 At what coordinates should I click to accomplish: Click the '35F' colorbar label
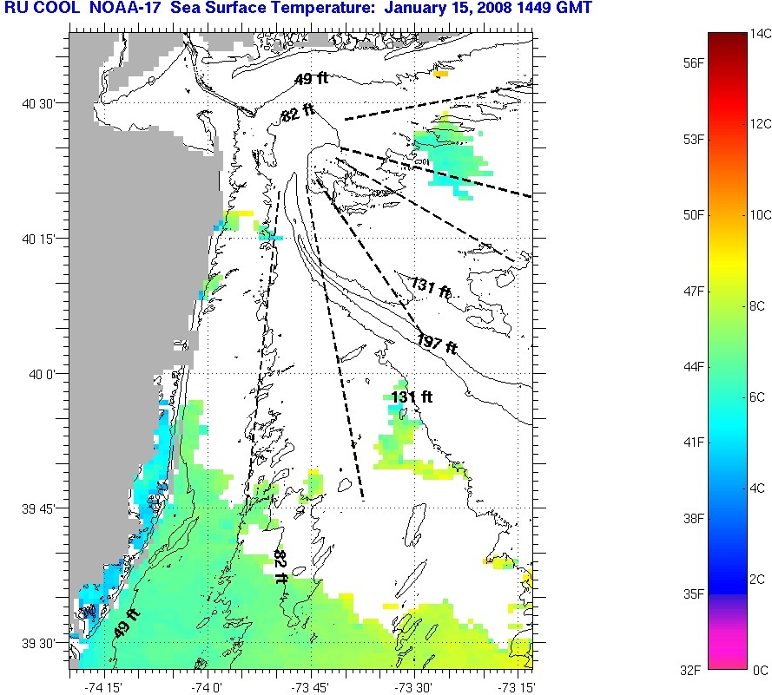coord(694,593)
